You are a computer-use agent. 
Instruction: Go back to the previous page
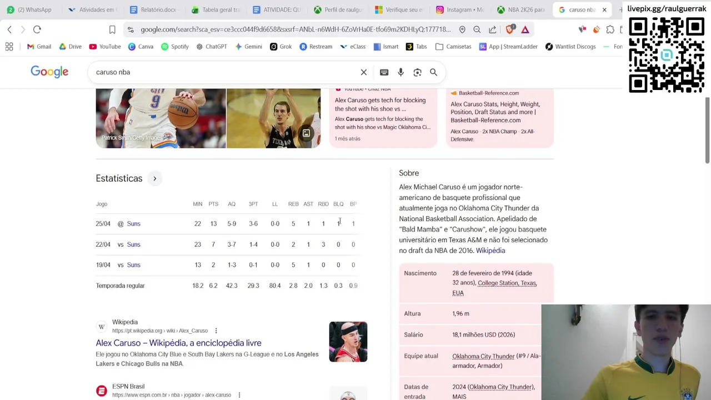pyautogui.click(x=9, y=29)
